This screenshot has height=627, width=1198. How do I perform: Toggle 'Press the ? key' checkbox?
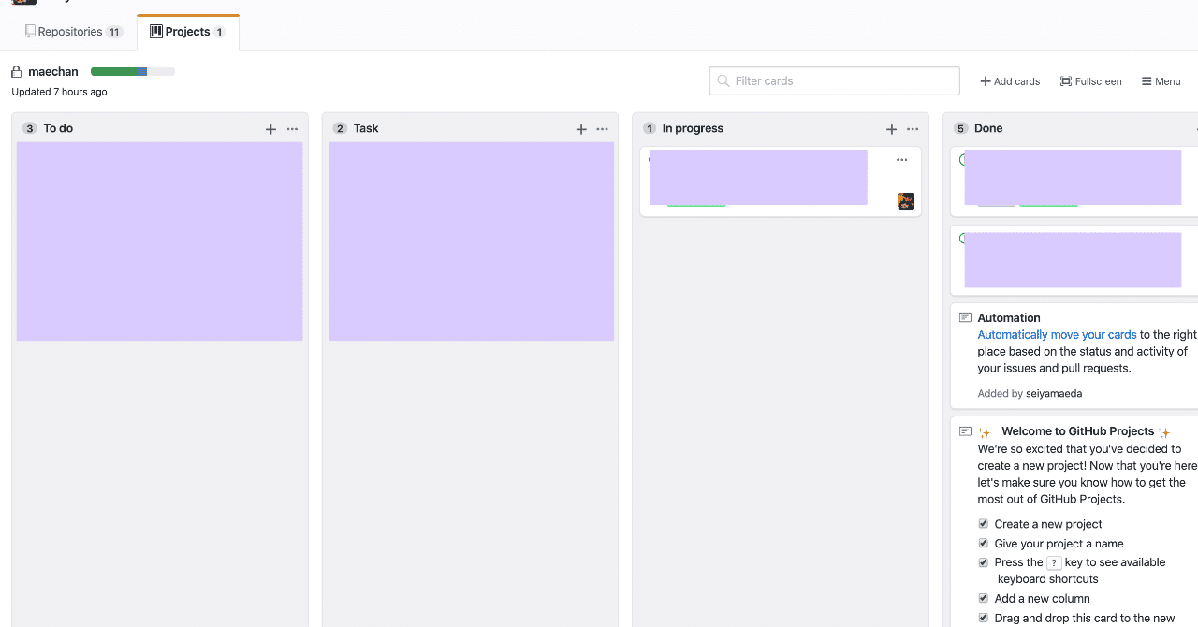(x=983, y=562)
